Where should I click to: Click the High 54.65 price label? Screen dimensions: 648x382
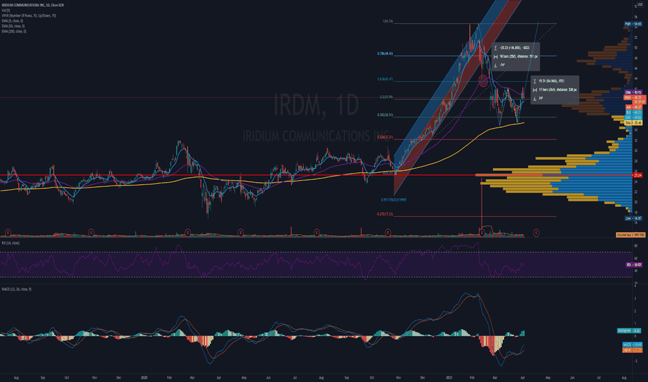tap(633, 24)
